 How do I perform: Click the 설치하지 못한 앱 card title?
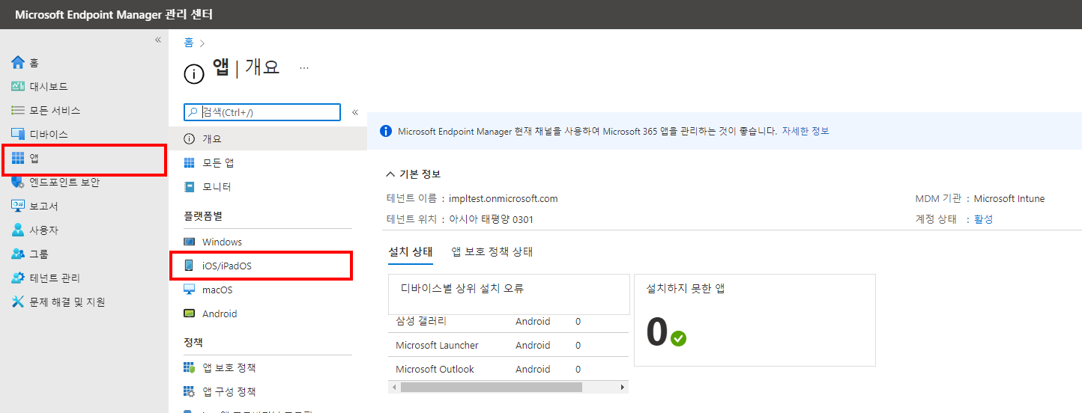(x=685, y=289)
